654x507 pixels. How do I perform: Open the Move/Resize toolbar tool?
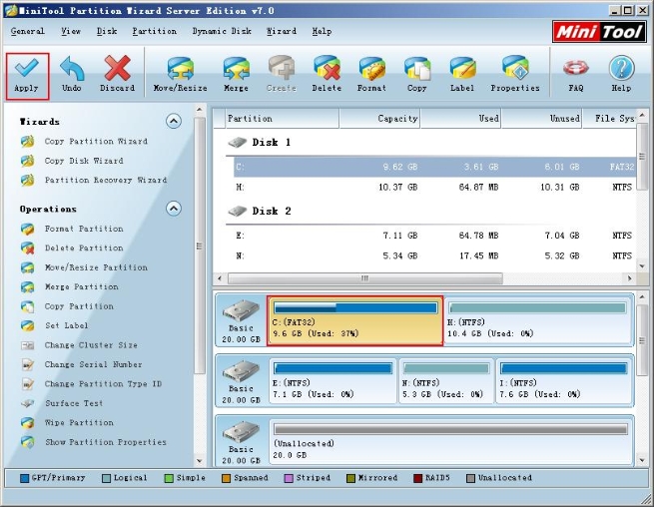(180, 75)
